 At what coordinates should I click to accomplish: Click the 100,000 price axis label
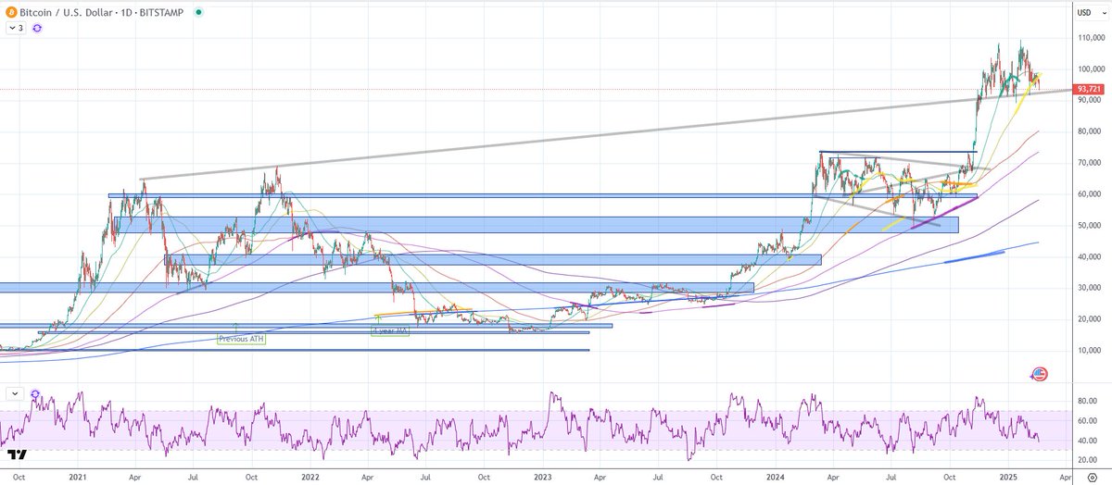click(x=1092, y=70)
